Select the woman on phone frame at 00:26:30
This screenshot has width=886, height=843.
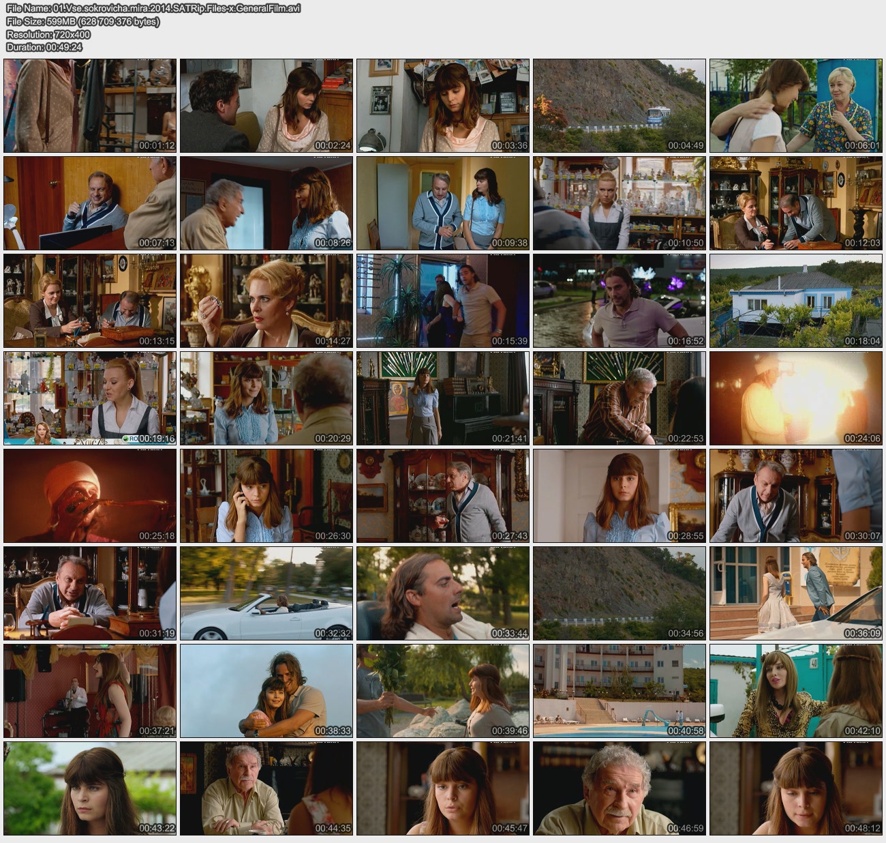[x=266, y=496]
